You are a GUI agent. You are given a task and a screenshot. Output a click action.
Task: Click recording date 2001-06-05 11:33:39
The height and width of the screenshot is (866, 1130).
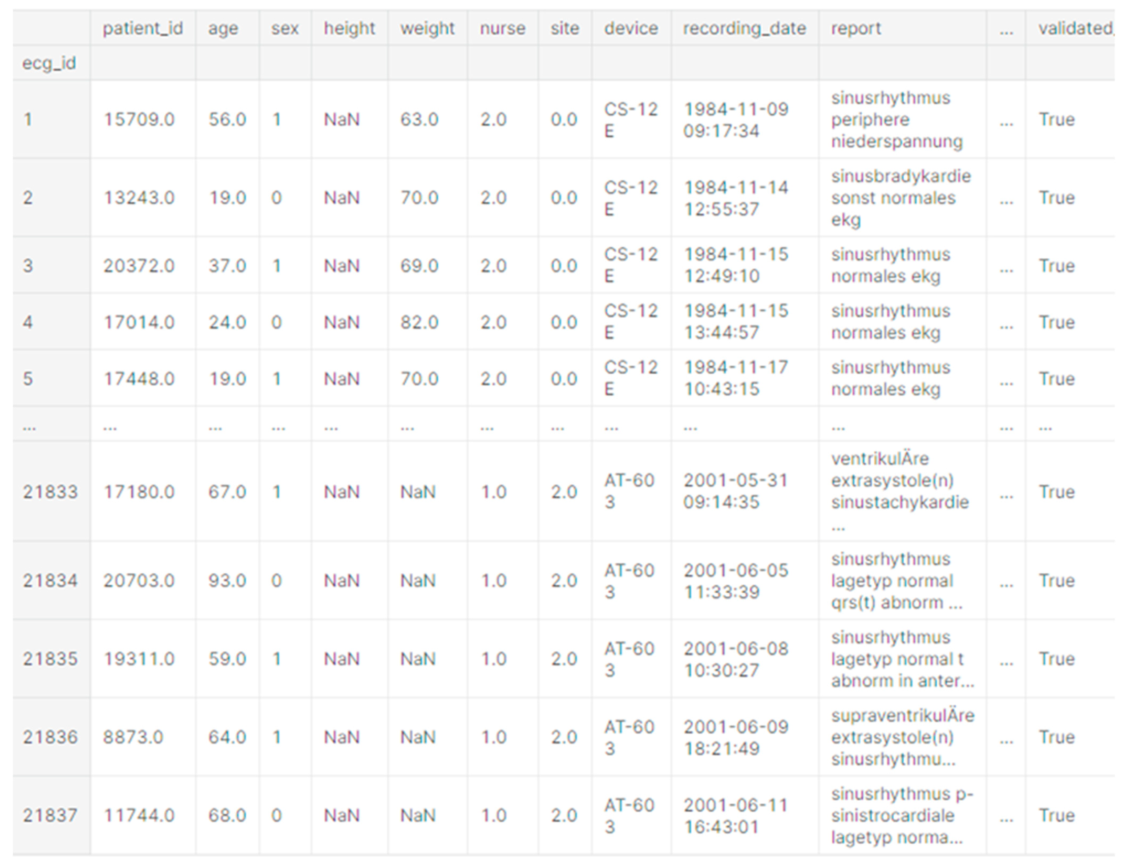click(736, 581)
